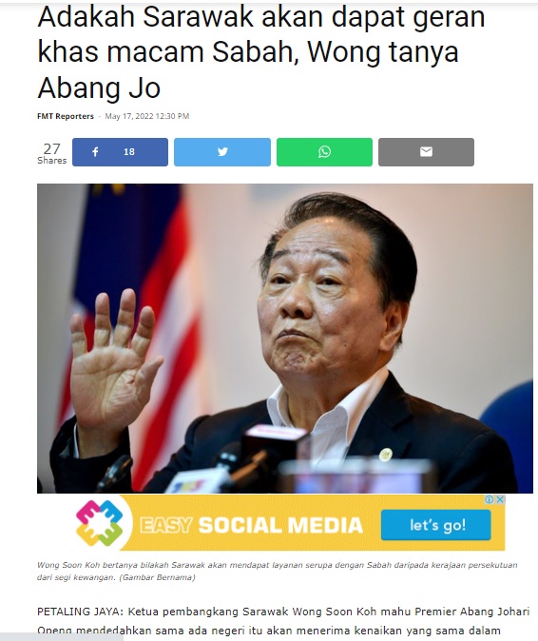Image resolution: width=538 pixels, height=641 pixels.
Task: Click the 'Abang Jo' headline line
Action: [x=99, y=87]
